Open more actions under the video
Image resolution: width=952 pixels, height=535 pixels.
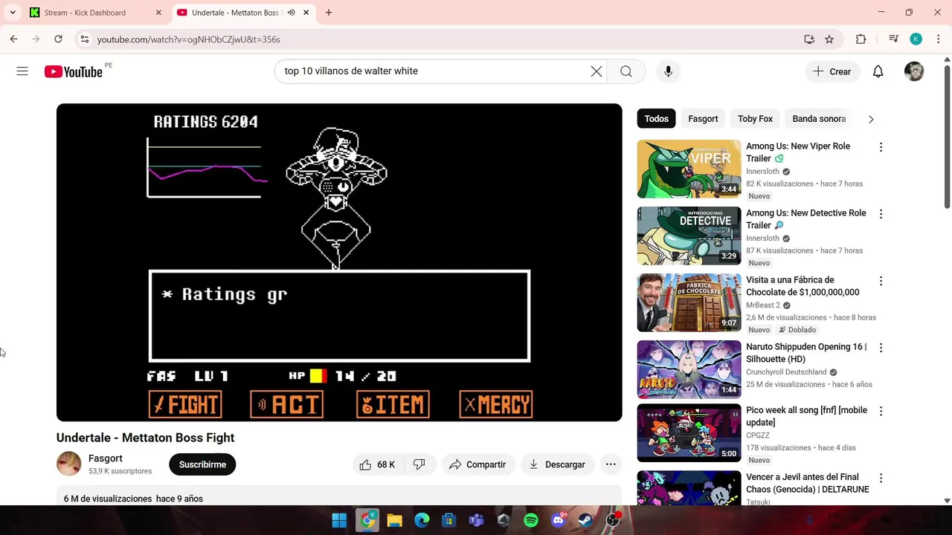pyautogui.click(x=611, y=464)
